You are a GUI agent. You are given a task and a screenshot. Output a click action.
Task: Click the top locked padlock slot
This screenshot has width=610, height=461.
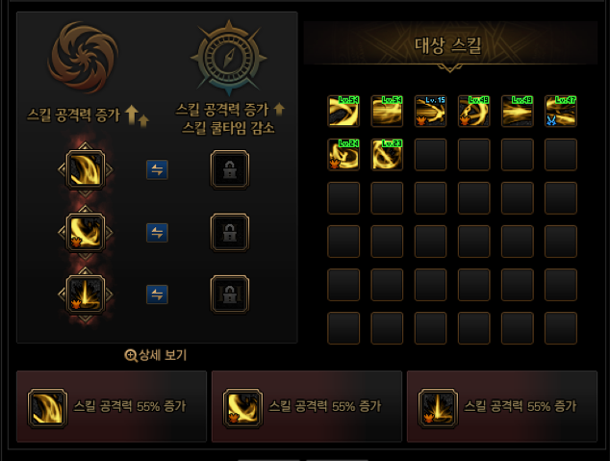tap(230, 169)
